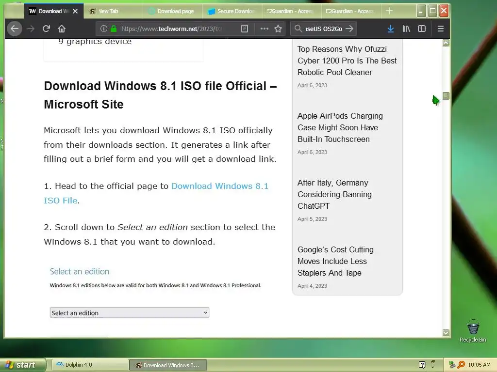497x372 pixels.
Task: Open the Select an edition dropdown
Action: [129, 313]
